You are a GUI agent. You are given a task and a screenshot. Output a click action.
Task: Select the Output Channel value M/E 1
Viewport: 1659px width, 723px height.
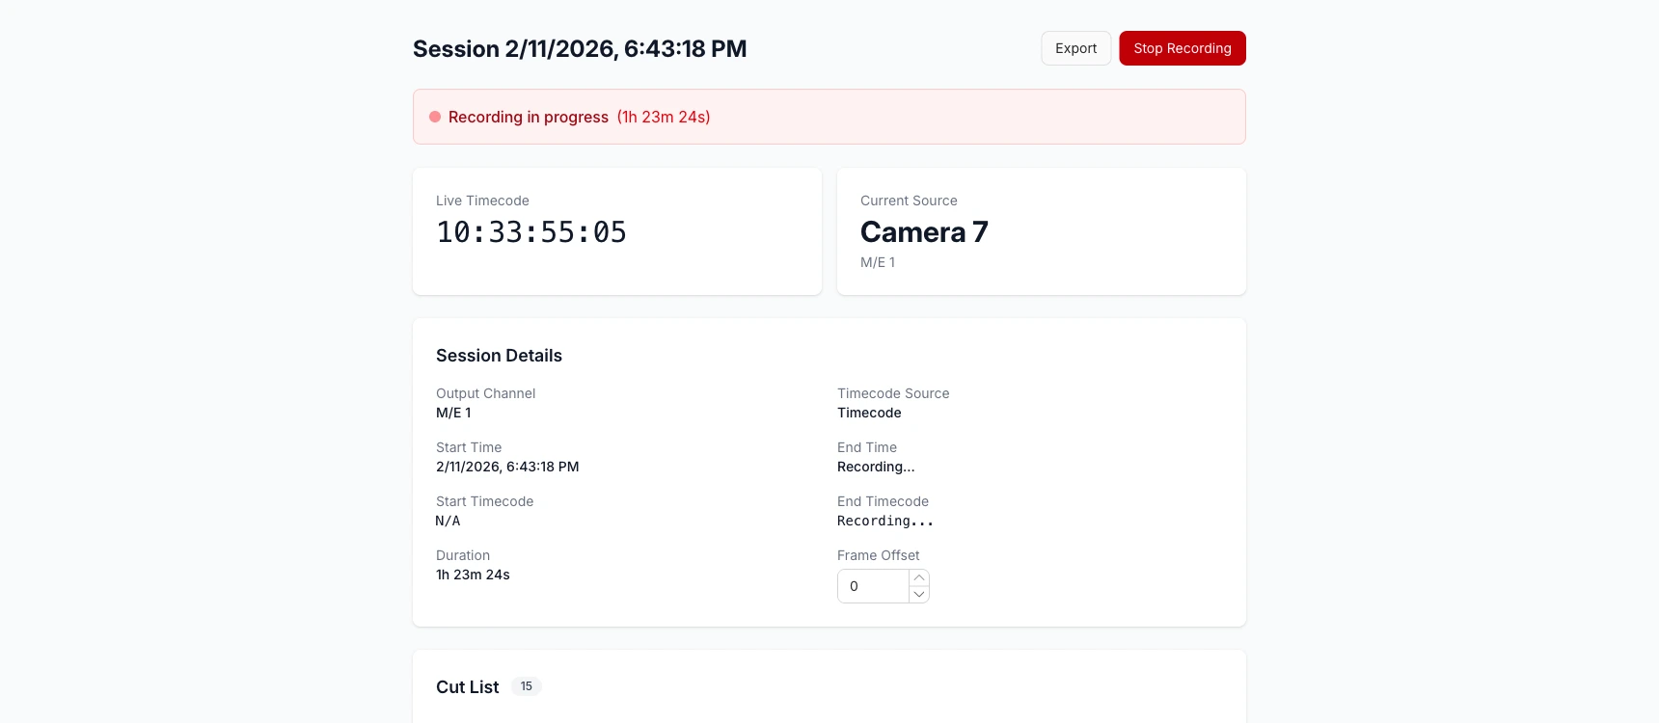pyautogui.click(x=453, y=413)
